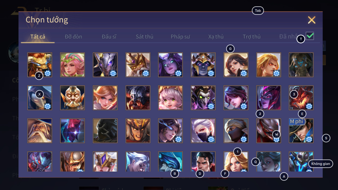
Task: Choose the white-haired masked assassin portrait
Action: coord(203,131)
